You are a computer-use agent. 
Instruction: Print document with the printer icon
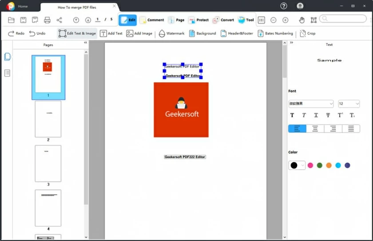pos(47,20)
